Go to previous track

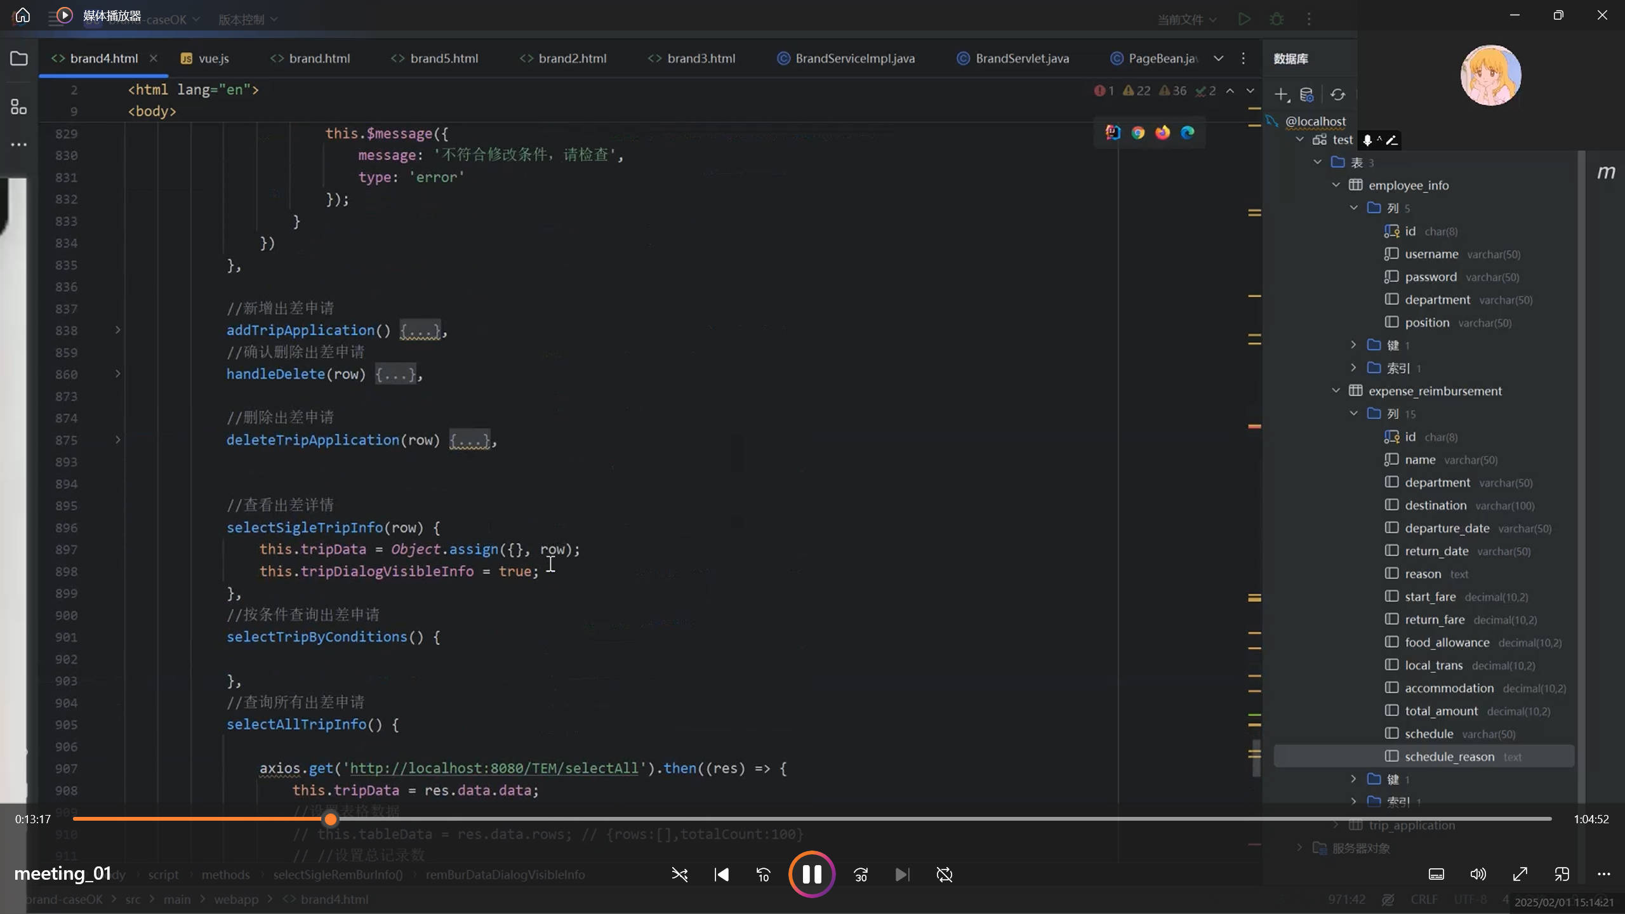point(722,875)
